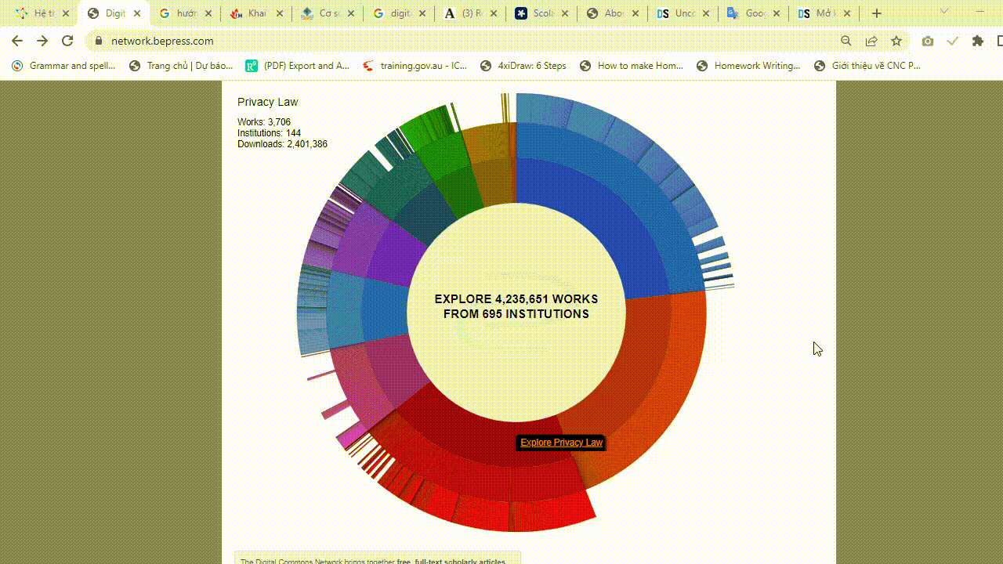Bookmark this page with the star icon

(896, 41)
